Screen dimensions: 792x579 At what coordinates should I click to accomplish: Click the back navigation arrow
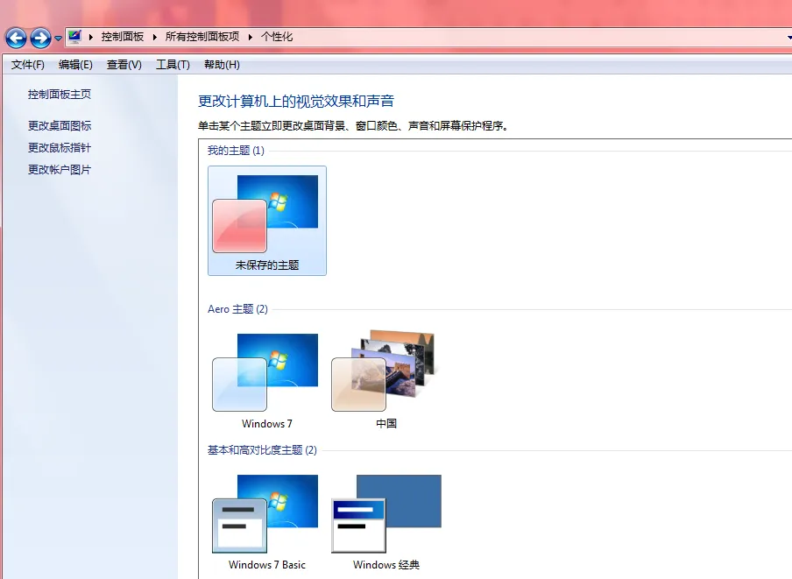(16, 38)
